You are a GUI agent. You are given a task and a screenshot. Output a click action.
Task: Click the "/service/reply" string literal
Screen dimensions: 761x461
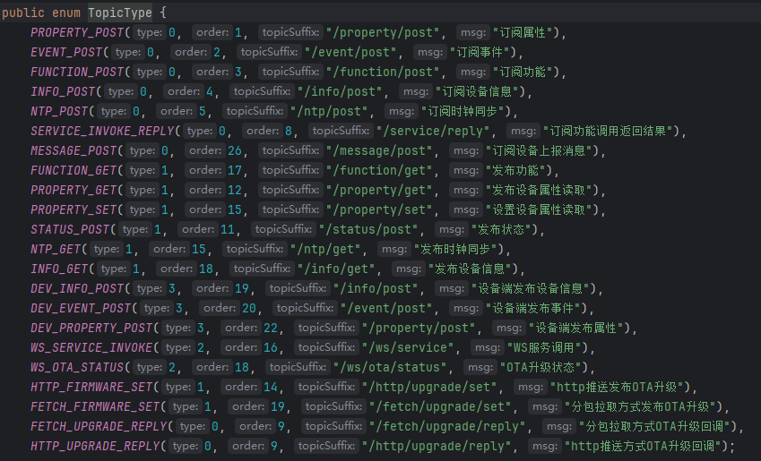[x=434, y=131]
